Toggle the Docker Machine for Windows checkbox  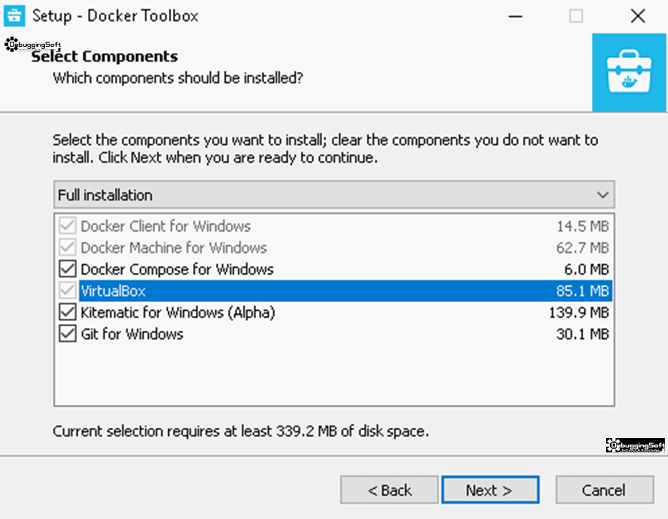(67, 248)
